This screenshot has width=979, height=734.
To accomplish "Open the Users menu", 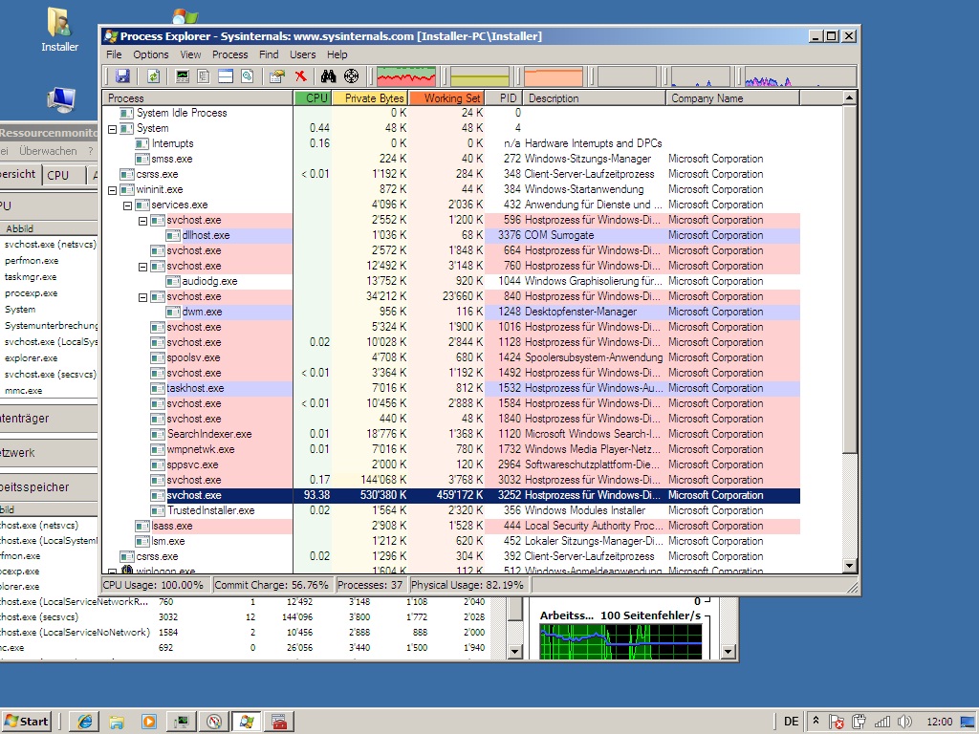I will click(x=302, y=54).
